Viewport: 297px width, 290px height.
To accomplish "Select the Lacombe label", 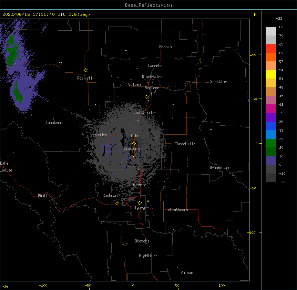I will pos(155,66).
